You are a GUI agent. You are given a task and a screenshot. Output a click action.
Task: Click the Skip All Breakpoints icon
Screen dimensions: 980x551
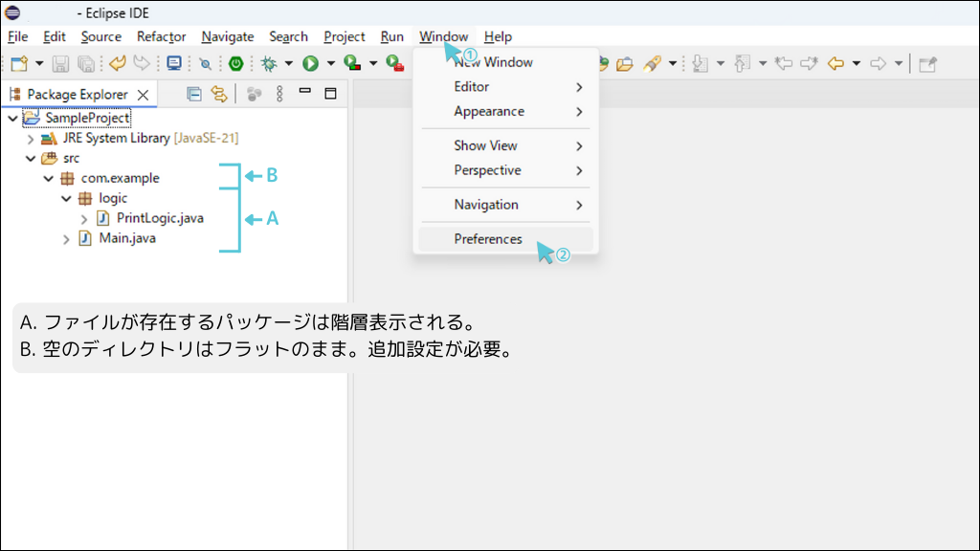click(205, 64)
